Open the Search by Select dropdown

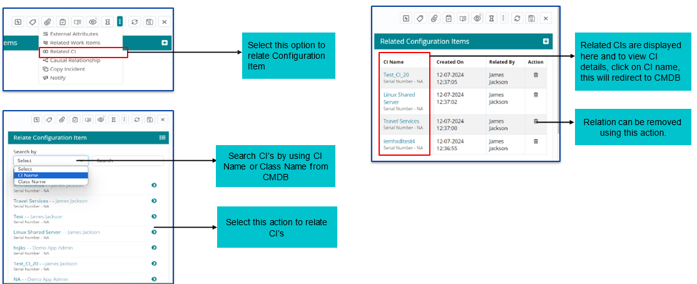[51, 160]
